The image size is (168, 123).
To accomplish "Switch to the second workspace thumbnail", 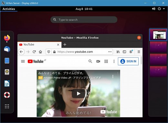I will click(158, 47).
